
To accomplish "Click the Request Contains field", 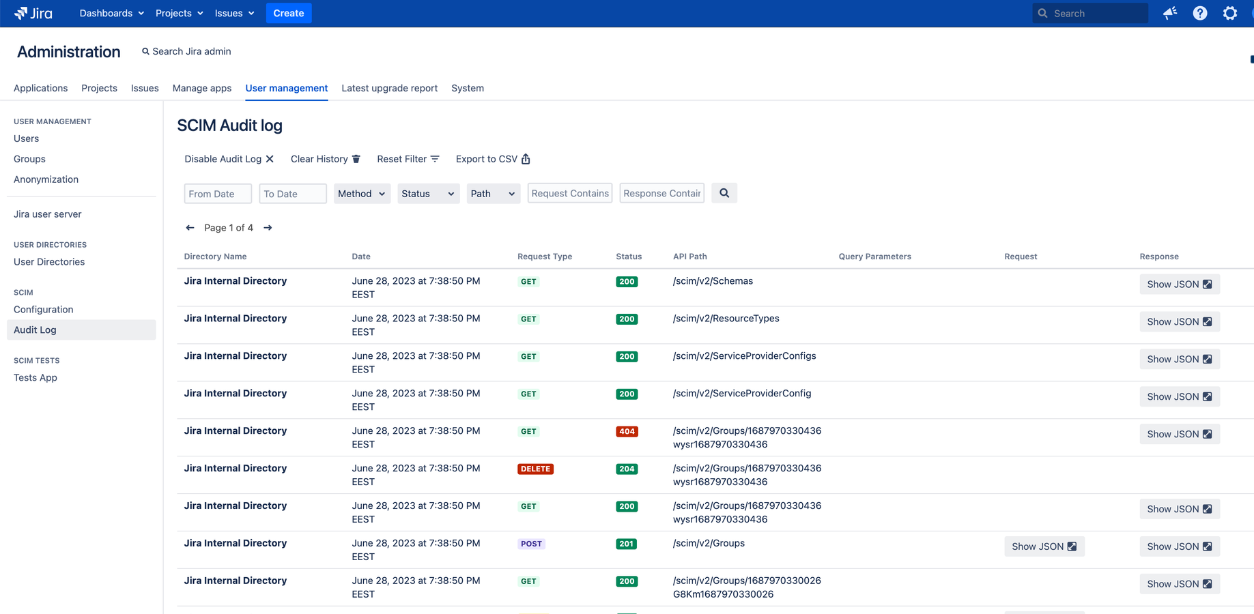I will [570, 193].
